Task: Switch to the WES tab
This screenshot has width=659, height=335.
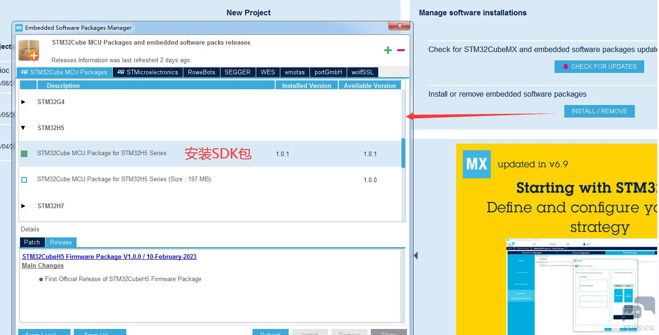Action: pyautogui.click(x=268, y=72)
